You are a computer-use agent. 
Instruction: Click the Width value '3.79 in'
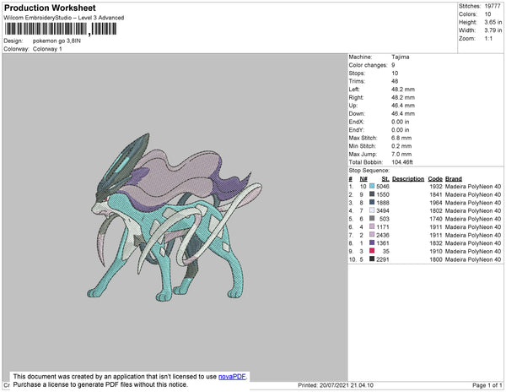coord(493,30)
